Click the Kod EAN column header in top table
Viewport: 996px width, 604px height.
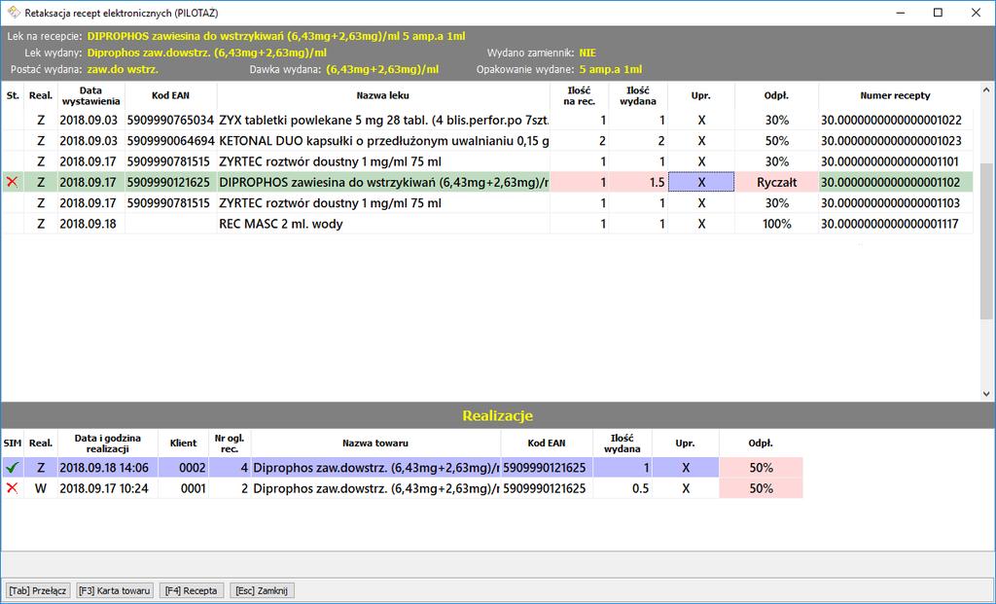point(170,96)
